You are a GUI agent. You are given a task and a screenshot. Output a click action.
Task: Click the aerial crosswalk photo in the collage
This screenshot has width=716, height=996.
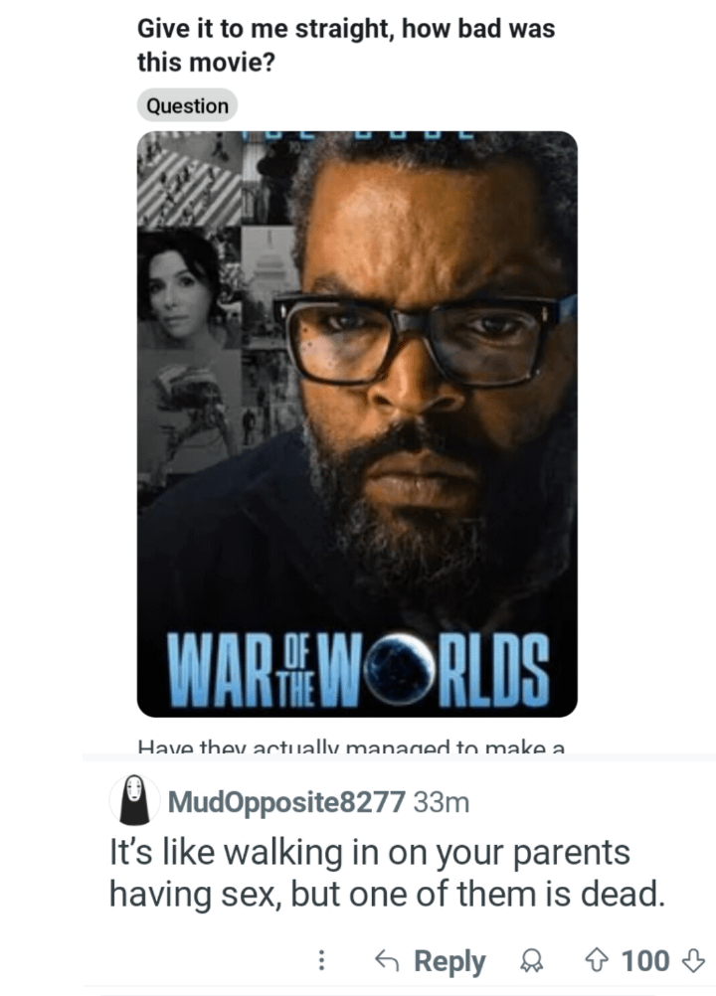[189, 179]
